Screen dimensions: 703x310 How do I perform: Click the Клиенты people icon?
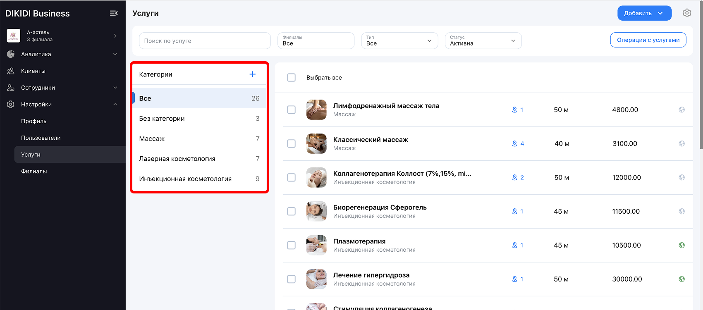(x=11, y=71)
